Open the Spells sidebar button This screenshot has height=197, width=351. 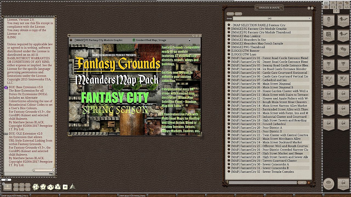(343, 124)
